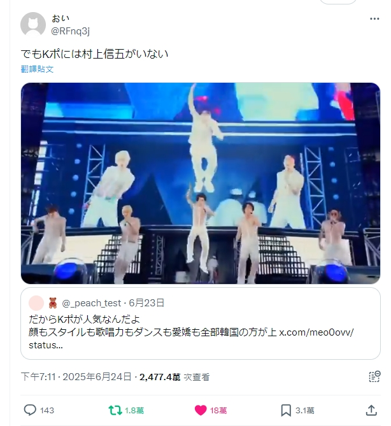This screenshot has height=426, width=391.
Task: Open the quoted post's 6月23日 date
Action: (146, 303)
